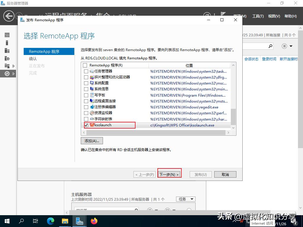303x227 pixels.
Task: Open the 任务 dropdown in 主机服务器
Action: [186, 199]
